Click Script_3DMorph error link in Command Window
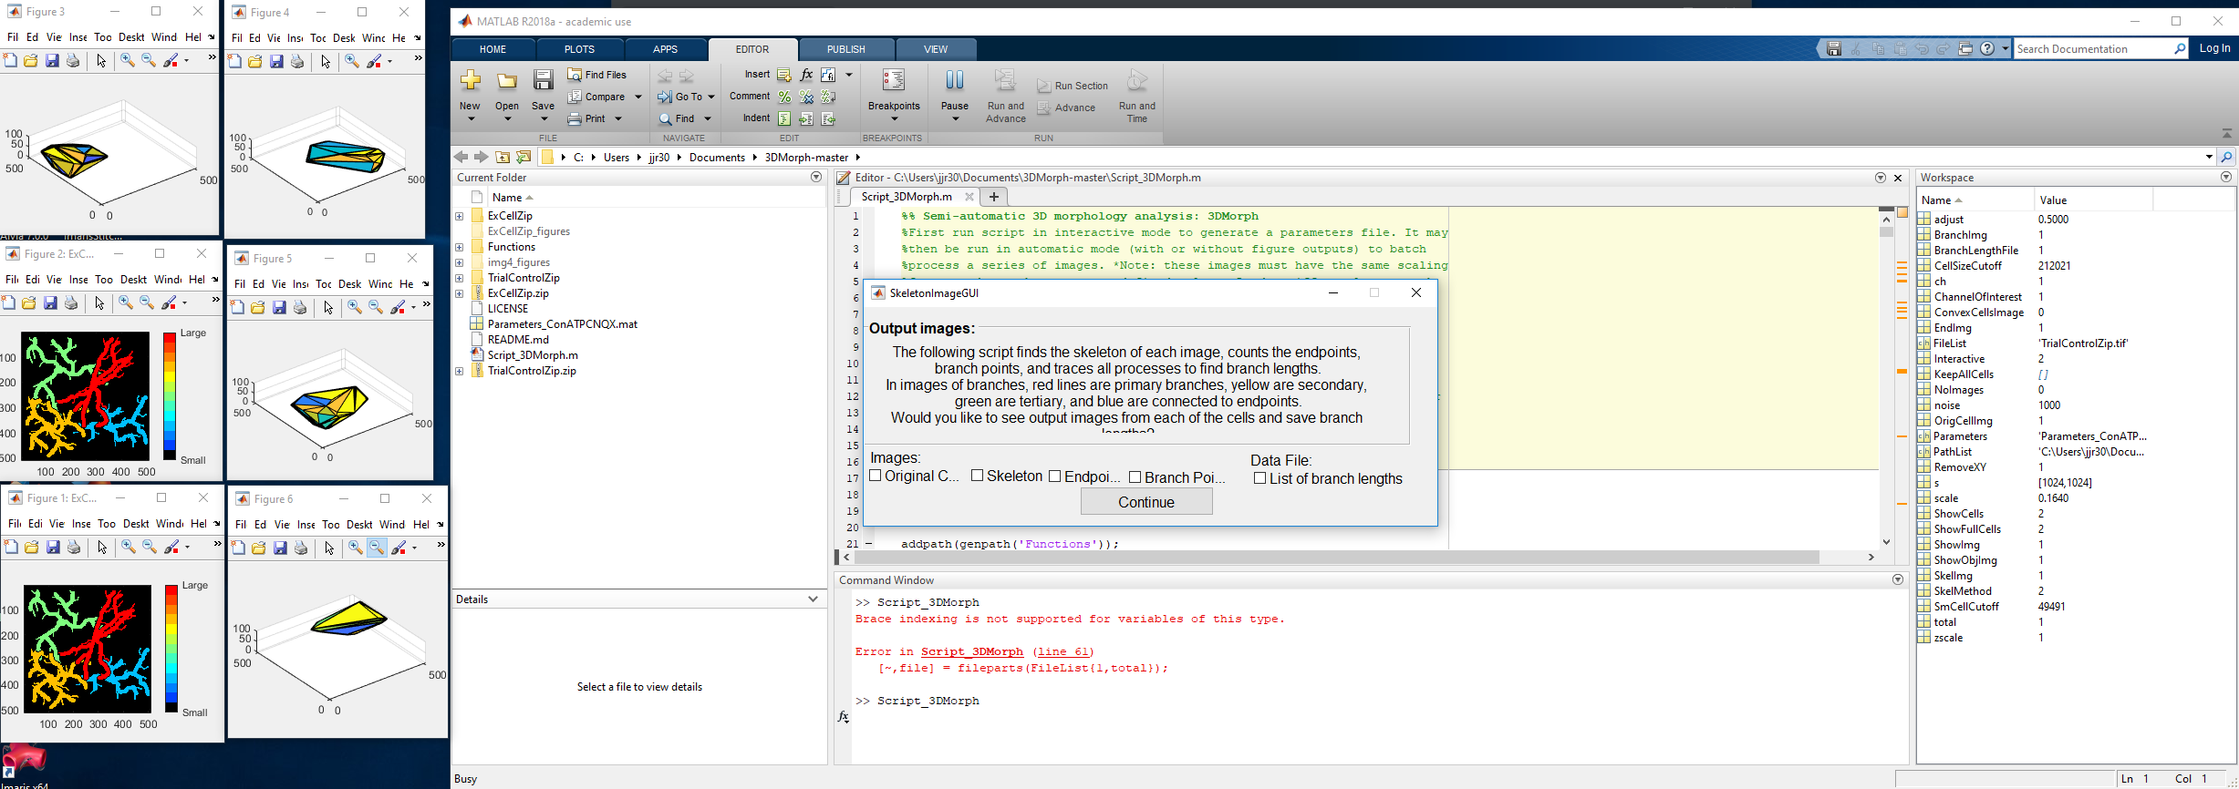This screenshot has width=2239, height=789. (972, 651)
